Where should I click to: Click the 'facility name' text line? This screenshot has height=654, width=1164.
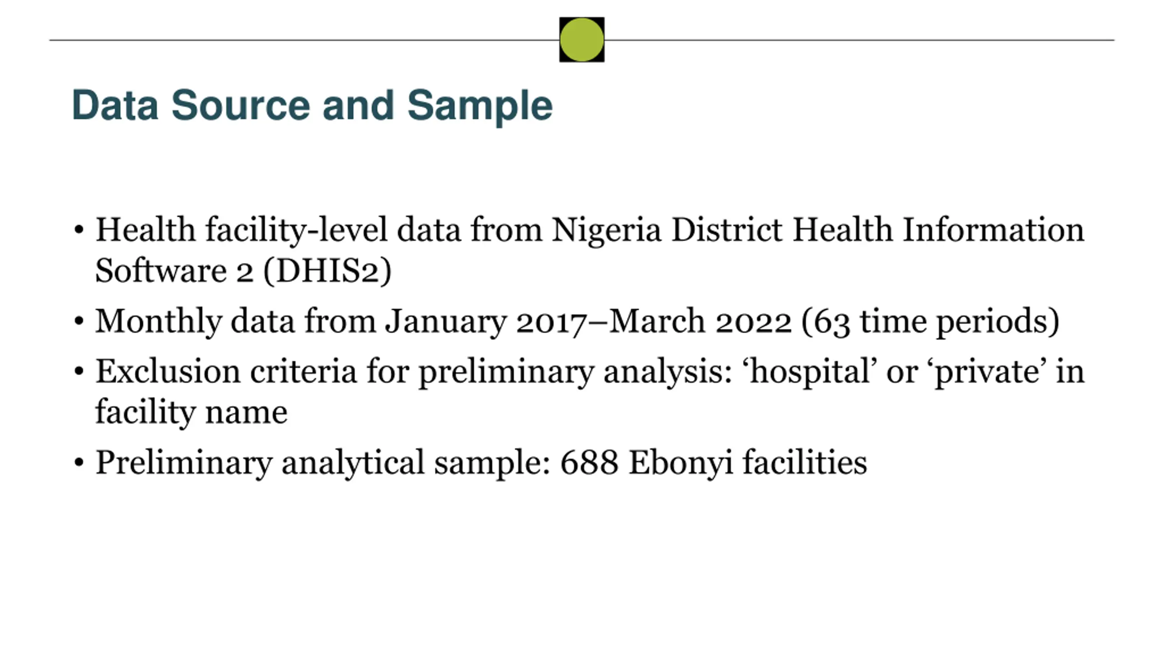[x=191, y=412]
